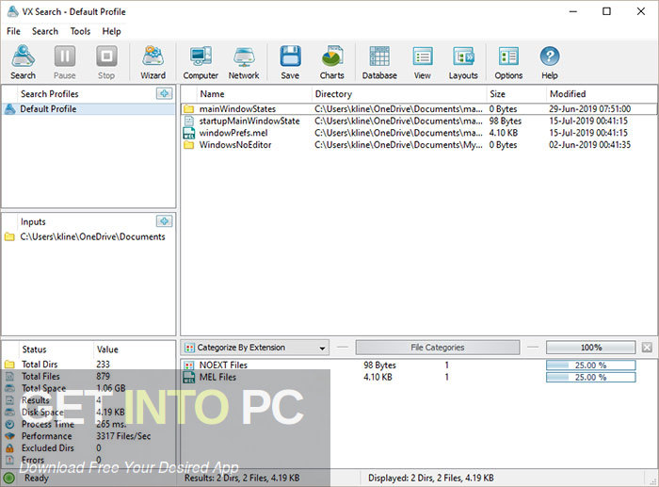
Task: Open the Help menu
Action: 111,31
